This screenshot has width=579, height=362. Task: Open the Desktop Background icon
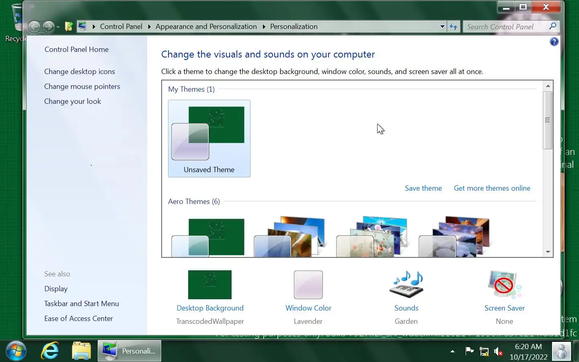click(x=210, y=285)
